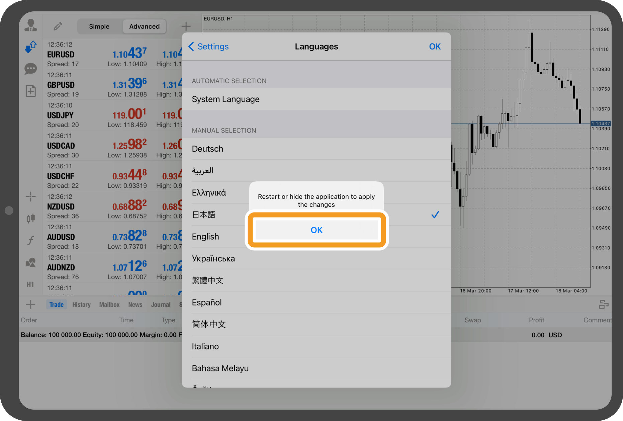Image resolution: width=623 pixels, height=421 pixels.
Task: Open the H1 timeframe selector
Action: pos(30,284)
